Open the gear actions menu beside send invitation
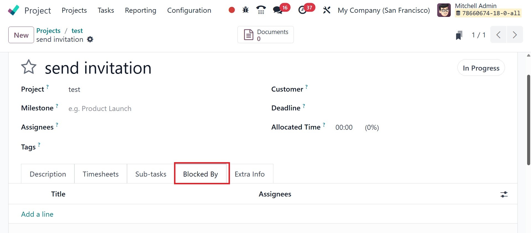531x233 pixels. (x=90, y=39)
